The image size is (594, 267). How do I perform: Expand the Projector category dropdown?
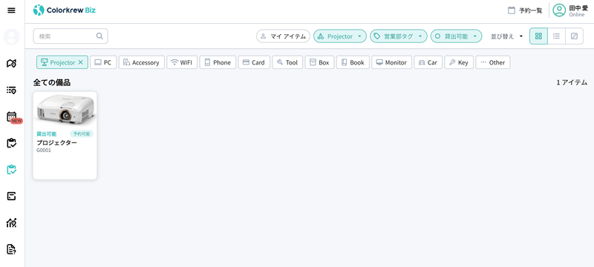340,36
